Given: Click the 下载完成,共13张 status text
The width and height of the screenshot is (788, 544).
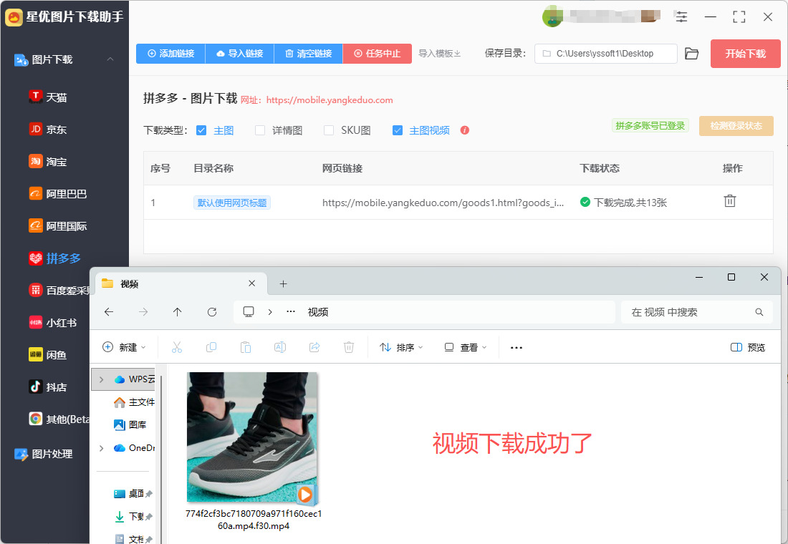Looking at the screenshot, I should click(x=630, y=203).
